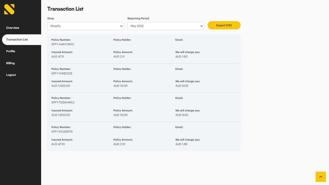The image size is (329, 185).
Task: Open the Profile section
Action: [x=11, y=51]
